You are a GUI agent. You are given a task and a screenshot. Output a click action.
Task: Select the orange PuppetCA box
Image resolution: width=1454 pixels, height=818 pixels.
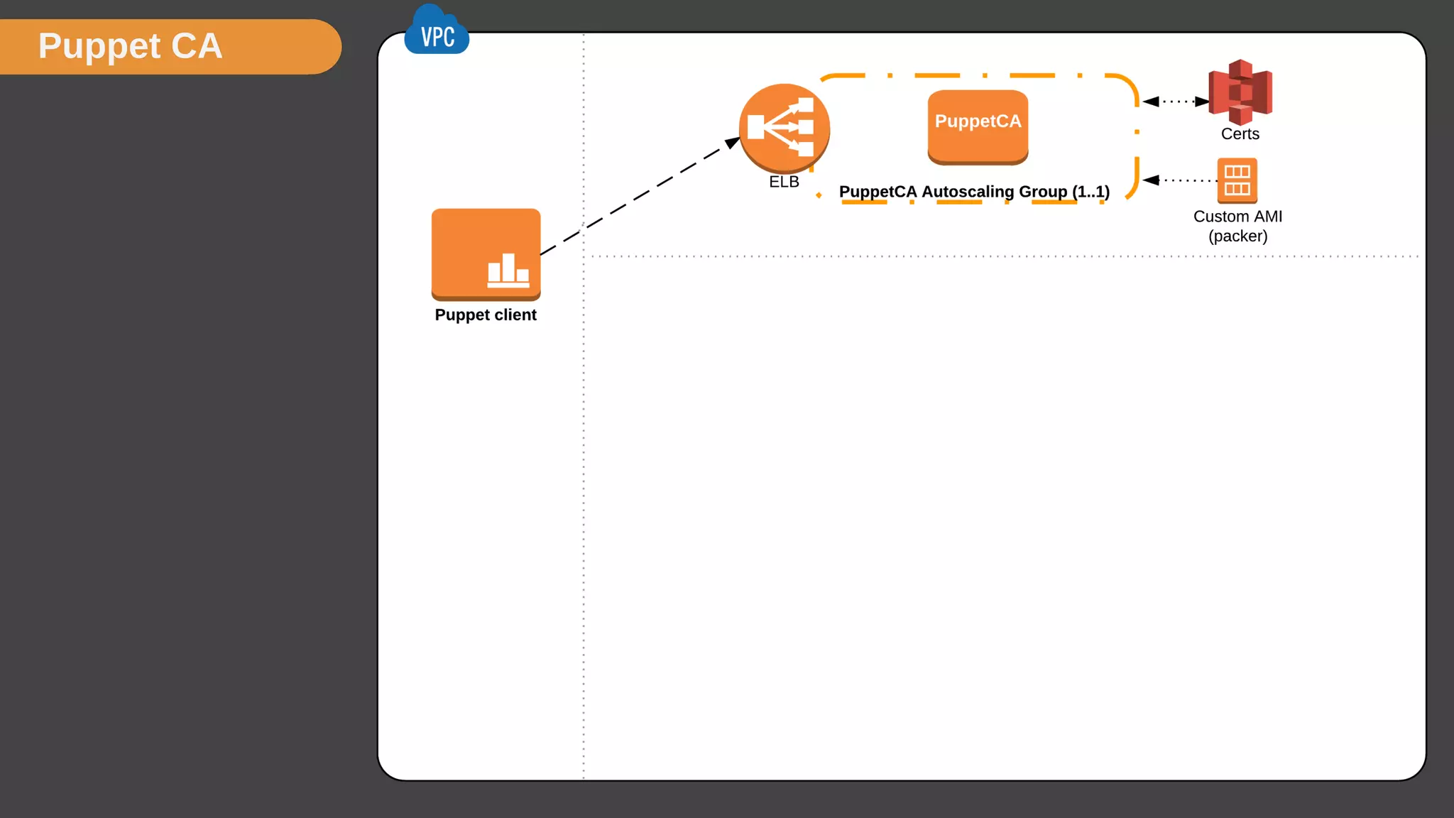tap(978, 126)
